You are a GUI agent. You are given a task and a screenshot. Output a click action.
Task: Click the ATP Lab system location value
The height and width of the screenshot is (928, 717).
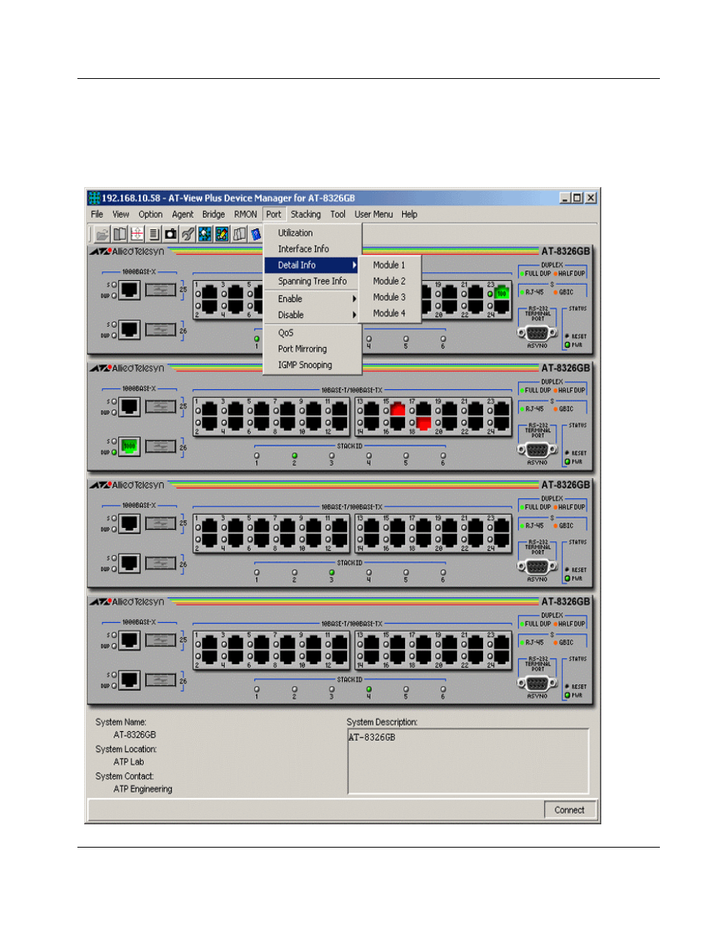click(x=129, y=762)
